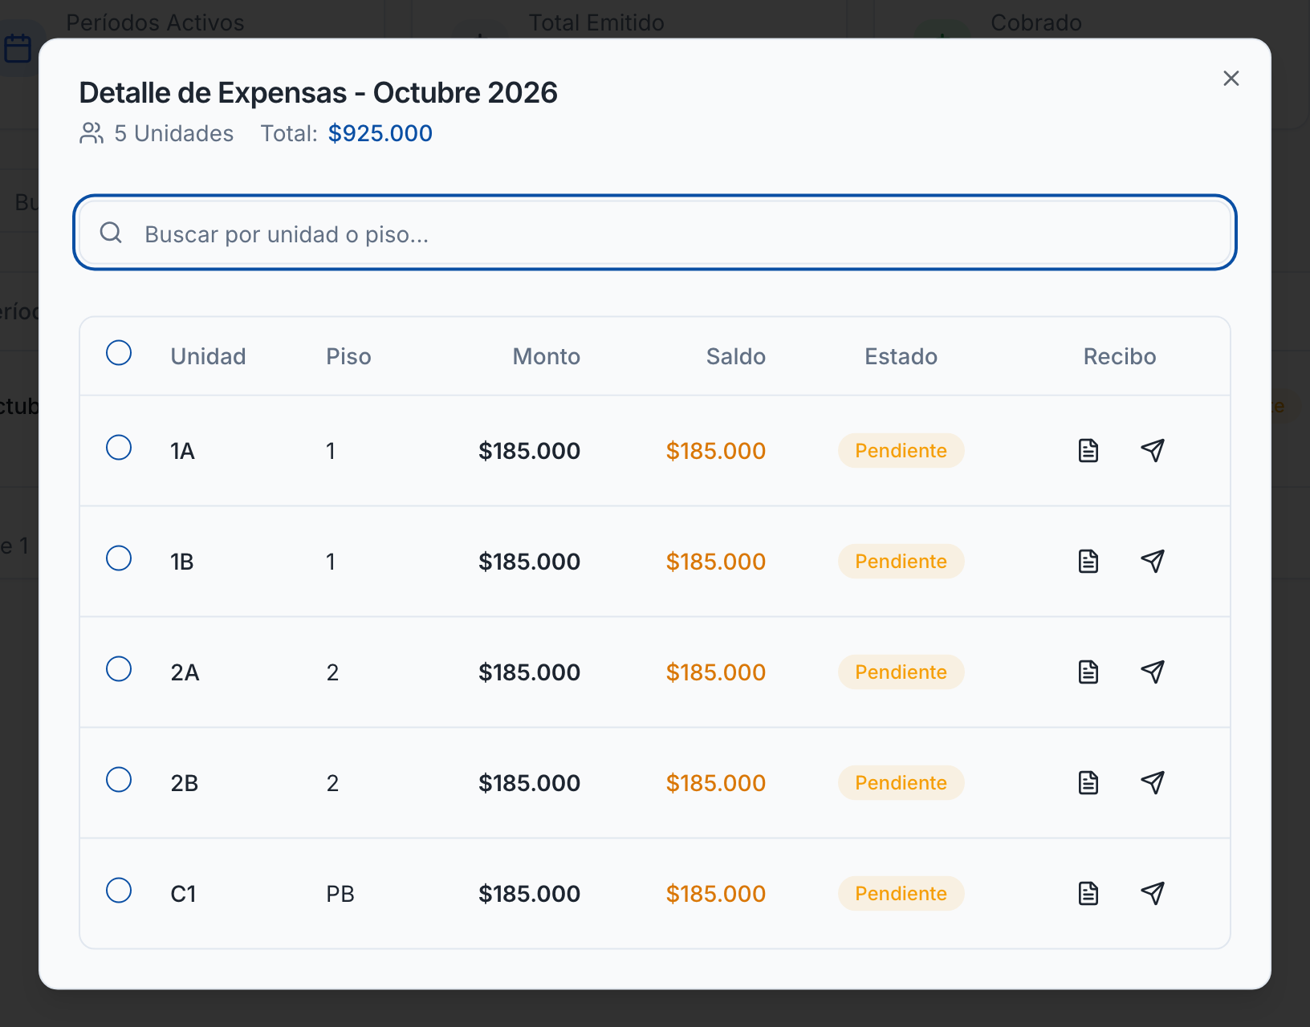Click Pendiente badge for unit 1A

click(901, 451)
